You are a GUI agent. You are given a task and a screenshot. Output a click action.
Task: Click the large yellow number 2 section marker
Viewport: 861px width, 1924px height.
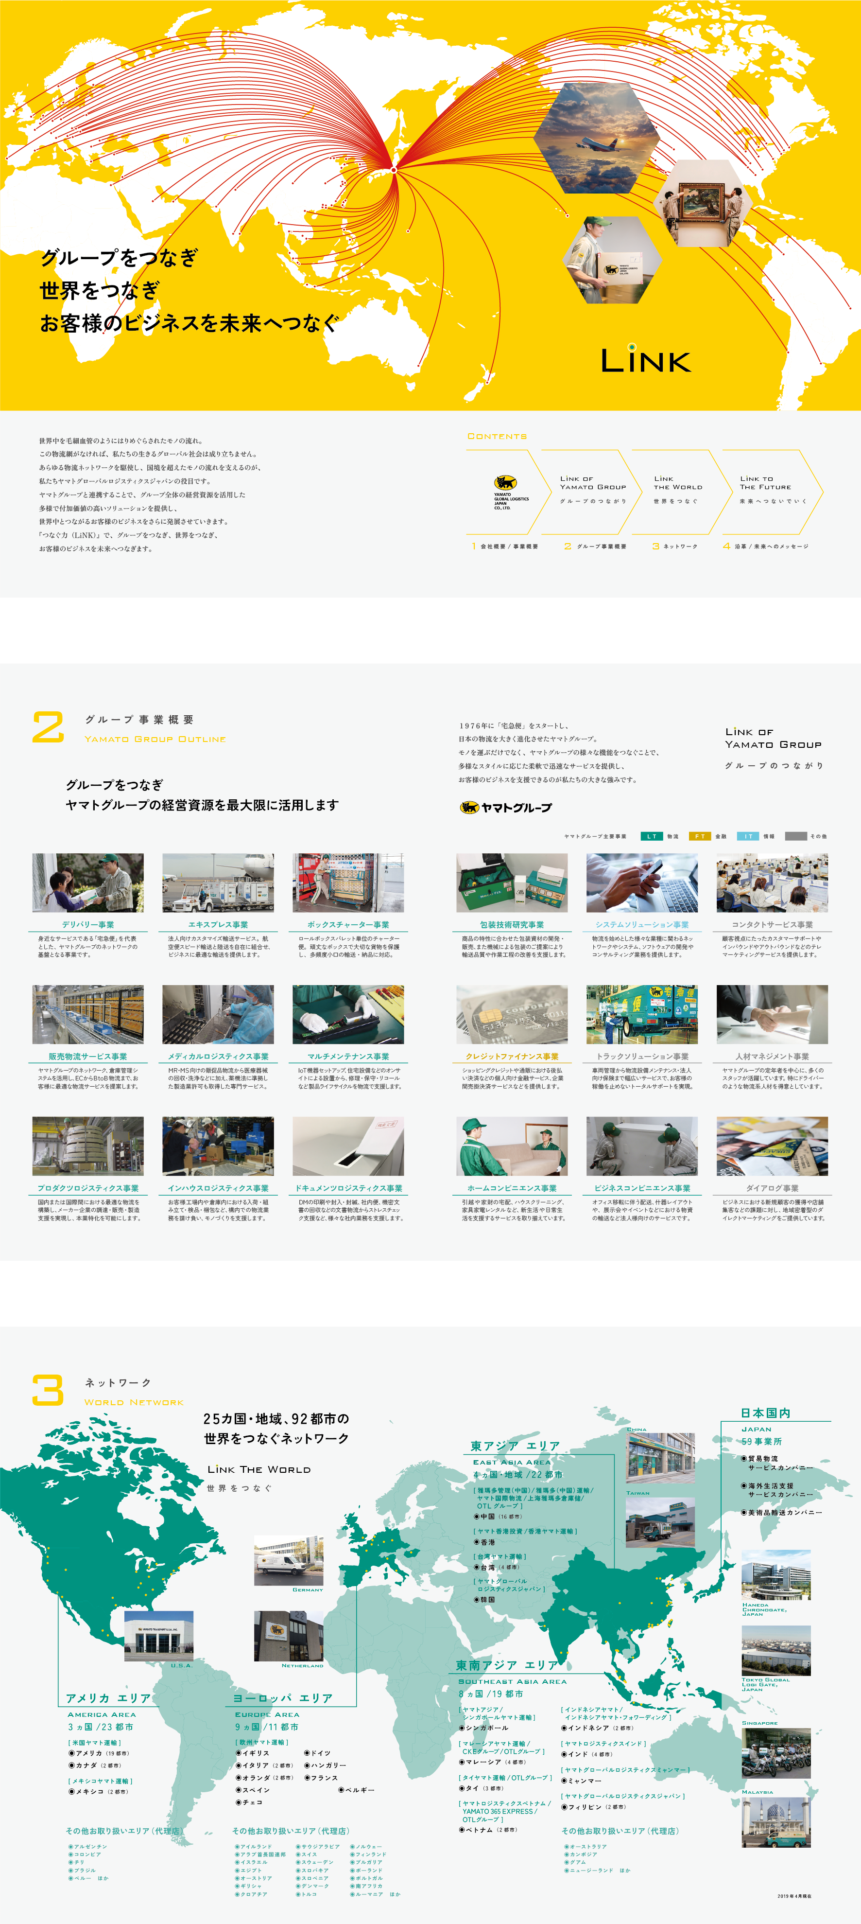pos(49,727)
